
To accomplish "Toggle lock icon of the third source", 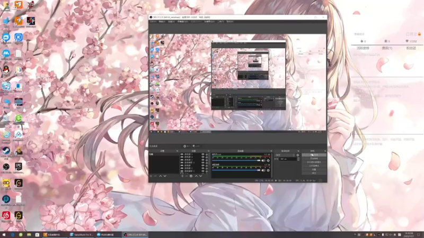I will point(207,160).
